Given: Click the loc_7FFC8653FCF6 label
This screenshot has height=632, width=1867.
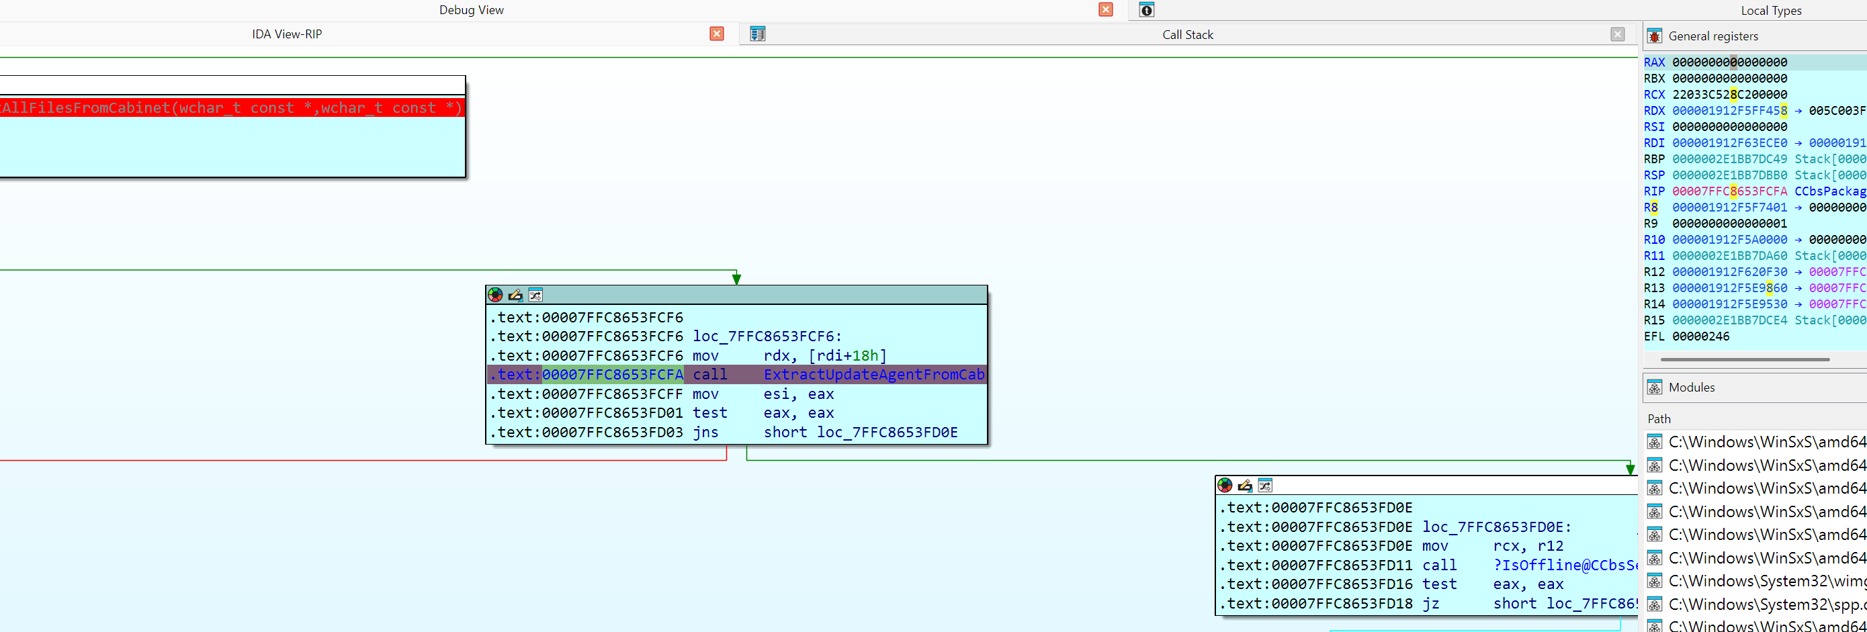Looking at the screenshot, I should tap(767, 336).
